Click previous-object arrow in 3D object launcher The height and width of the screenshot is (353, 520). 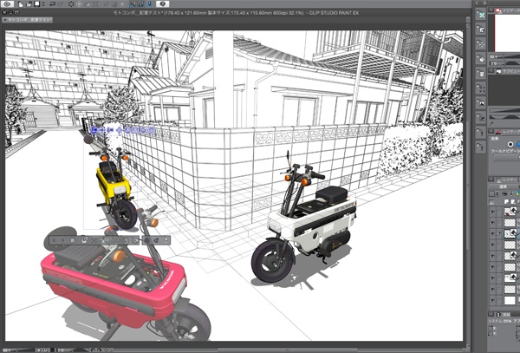coord(54,240)
